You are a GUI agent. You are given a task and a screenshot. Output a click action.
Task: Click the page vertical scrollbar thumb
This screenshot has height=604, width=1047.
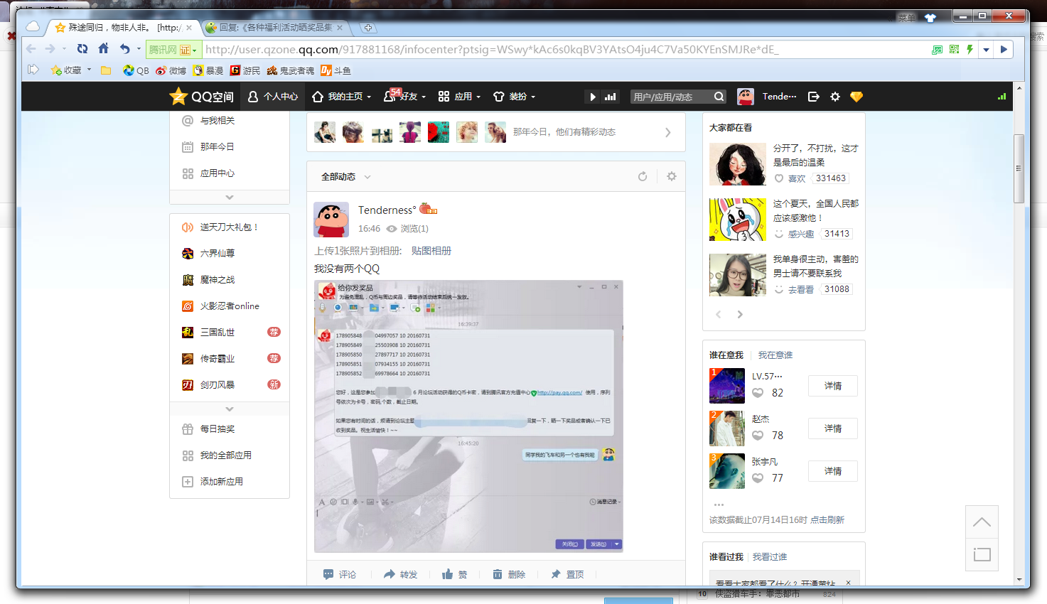[1019, 168]
